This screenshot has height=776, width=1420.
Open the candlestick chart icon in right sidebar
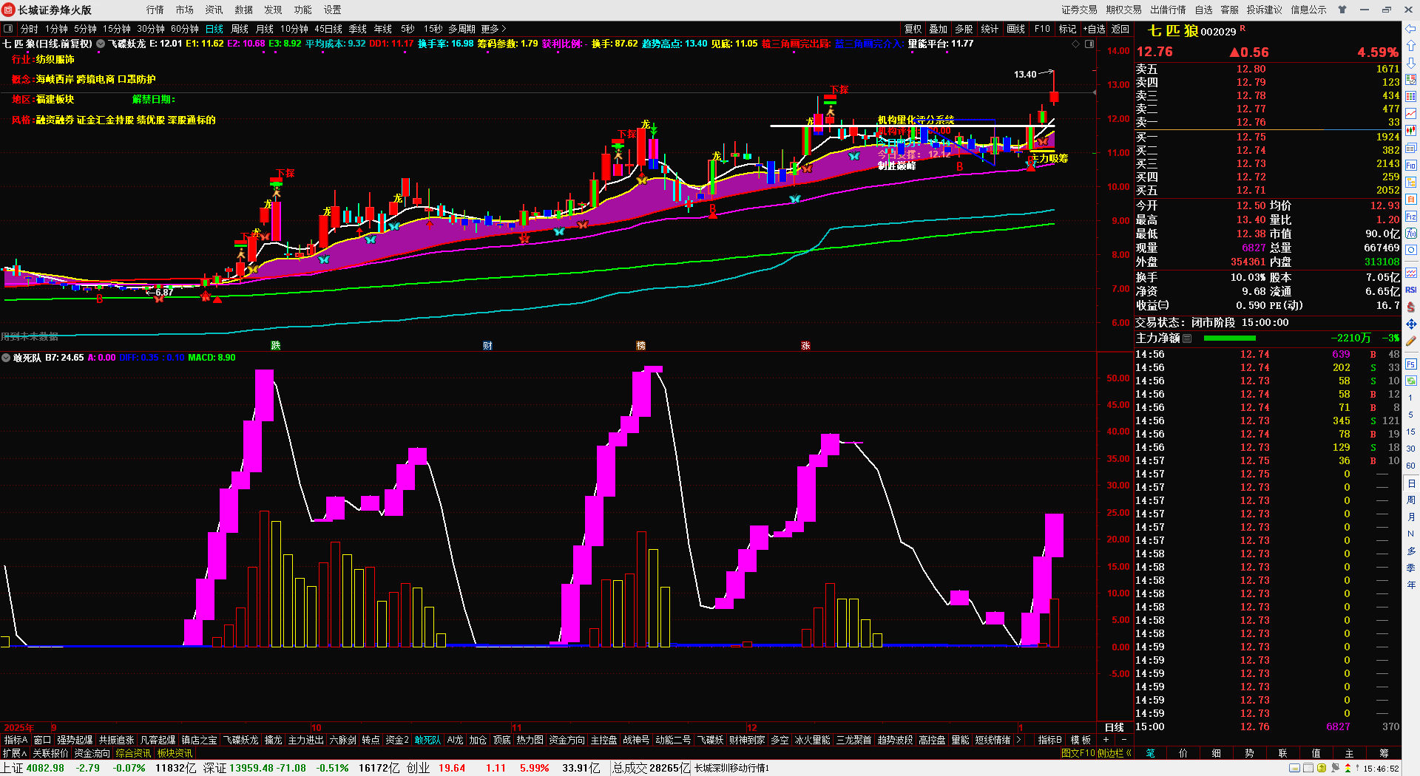pos(1411,131)
